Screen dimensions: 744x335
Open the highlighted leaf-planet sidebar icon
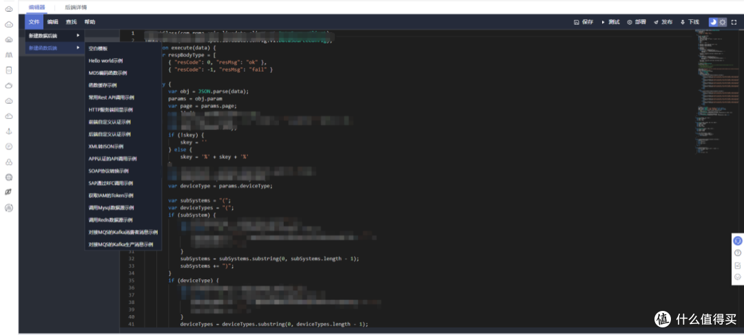tap(9, 192)
